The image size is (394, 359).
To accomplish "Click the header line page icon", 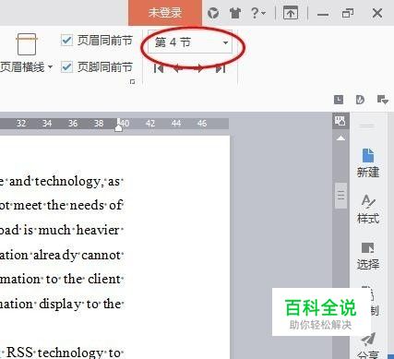I will [27, 44].
